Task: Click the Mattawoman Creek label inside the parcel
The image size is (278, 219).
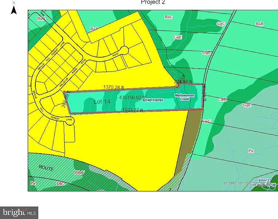Action: point(183,97)
